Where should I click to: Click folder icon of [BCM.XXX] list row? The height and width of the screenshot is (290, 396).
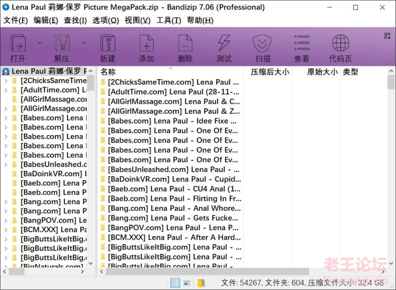click(103, 237)
